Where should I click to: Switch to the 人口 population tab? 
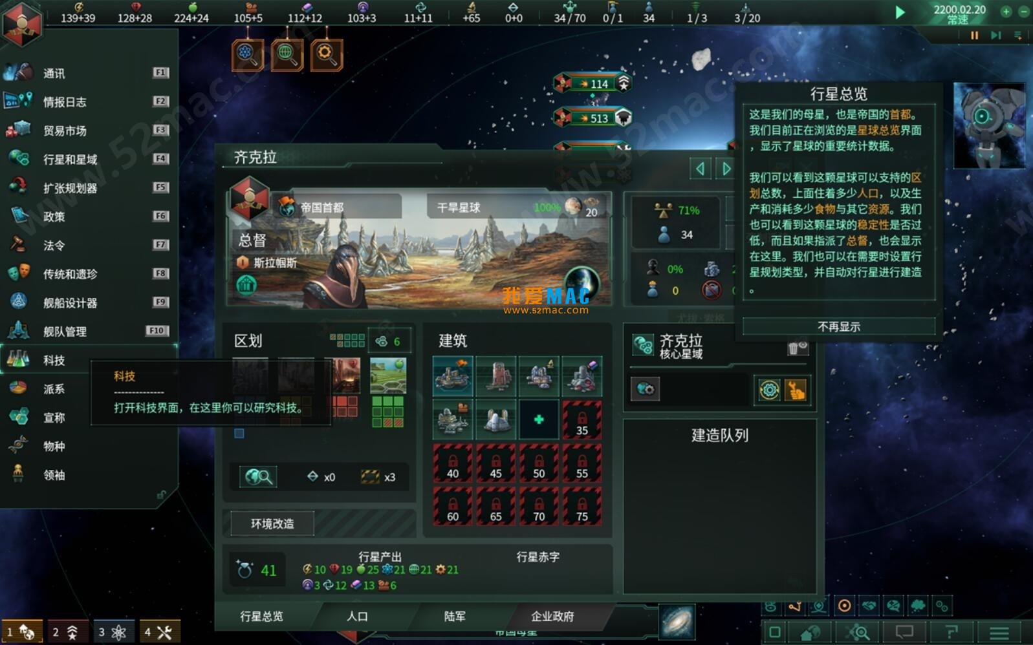pyautogui.click(x=357, y=617)
